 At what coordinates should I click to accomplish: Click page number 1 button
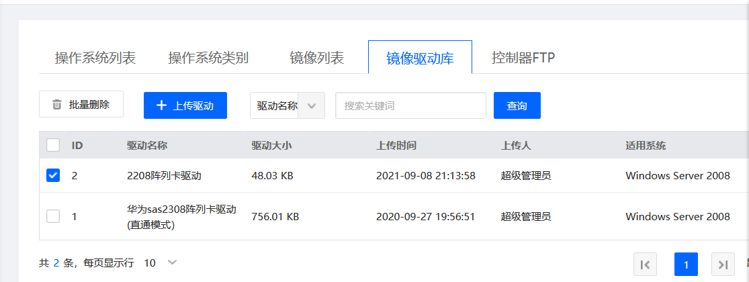coord(686,265)
